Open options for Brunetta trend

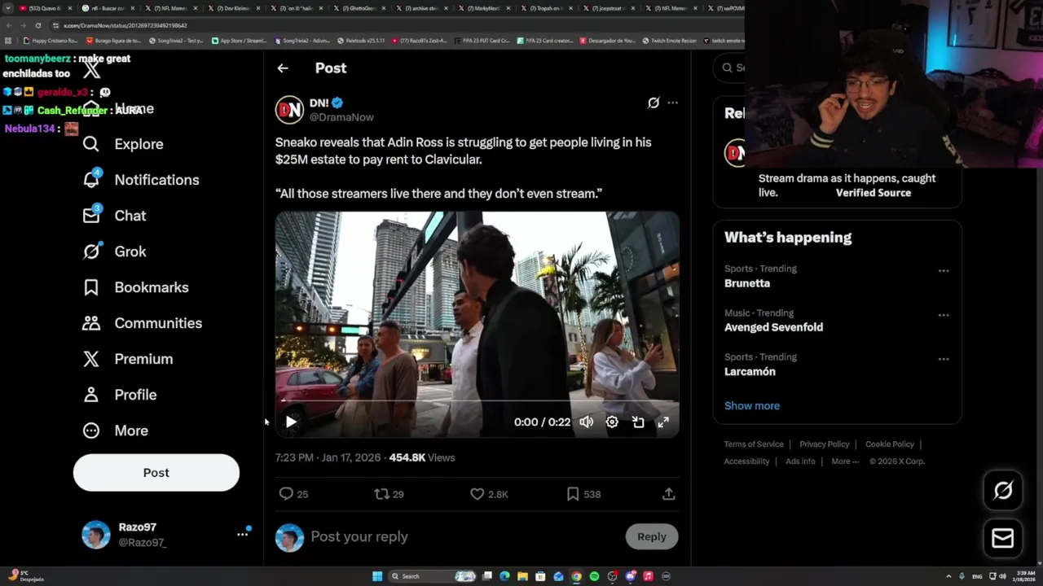coord(944,271)
